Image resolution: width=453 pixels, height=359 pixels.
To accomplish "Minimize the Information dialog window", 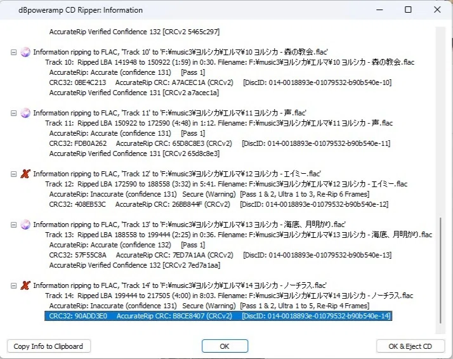I will (x=379, y=10).
